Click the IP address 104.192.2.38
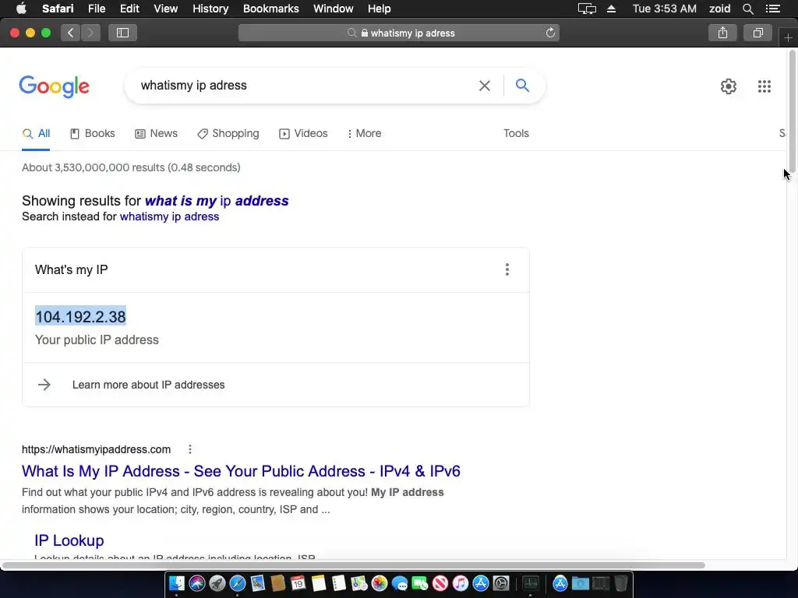This screenshot has width=798, height=598. (80, 317)
